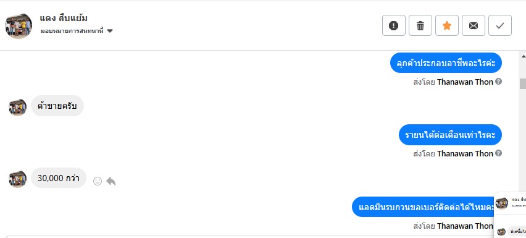Click the chat scrollbar thumb

click(523, 84)
